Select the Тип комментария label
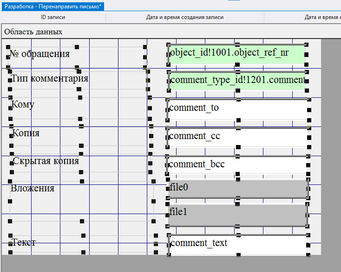The width and height of the screenshot is (341, 272). pyautogui.click(x=50, y=78)
